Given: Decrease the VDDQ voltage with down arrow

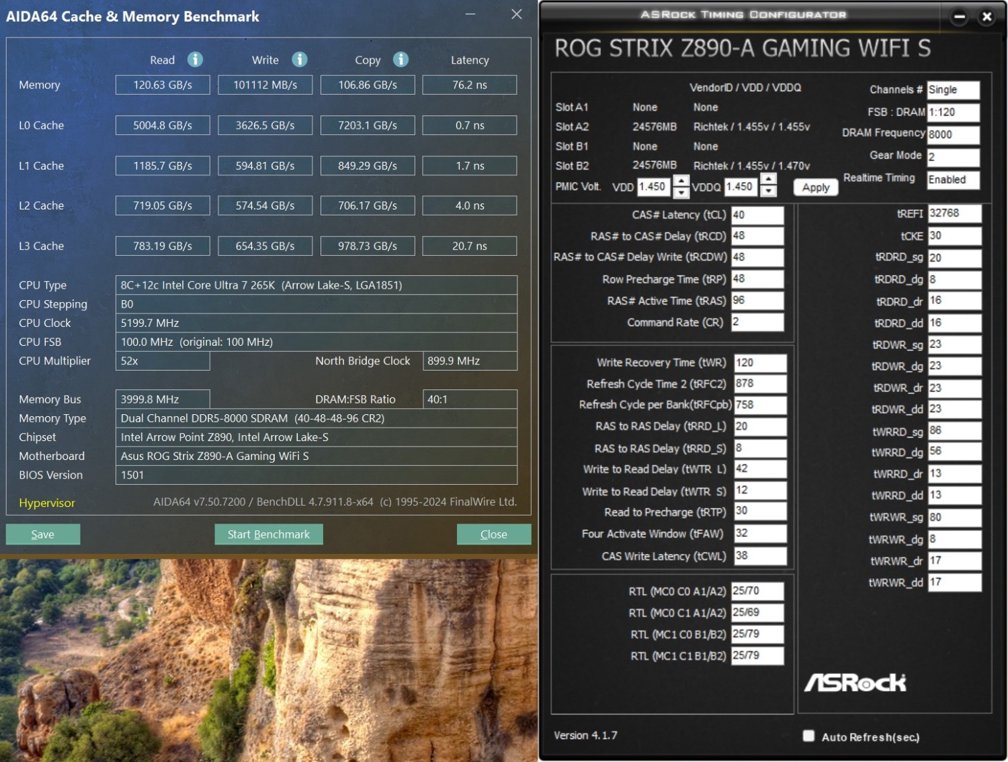Looking at the screenshot, I should tap(769, 191).
